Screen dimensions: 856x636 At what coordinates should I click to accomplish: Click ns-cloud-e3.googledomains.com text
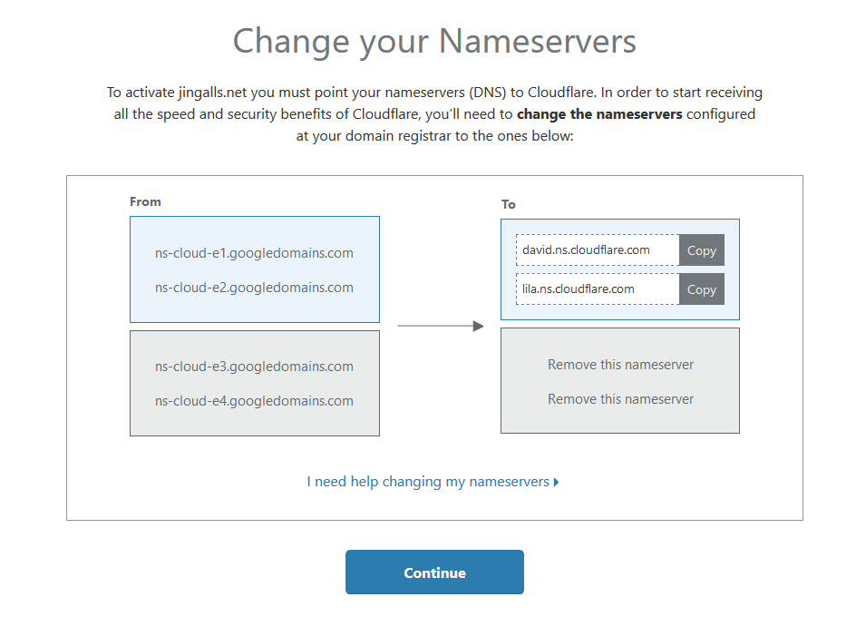click(x=254, y=366)
